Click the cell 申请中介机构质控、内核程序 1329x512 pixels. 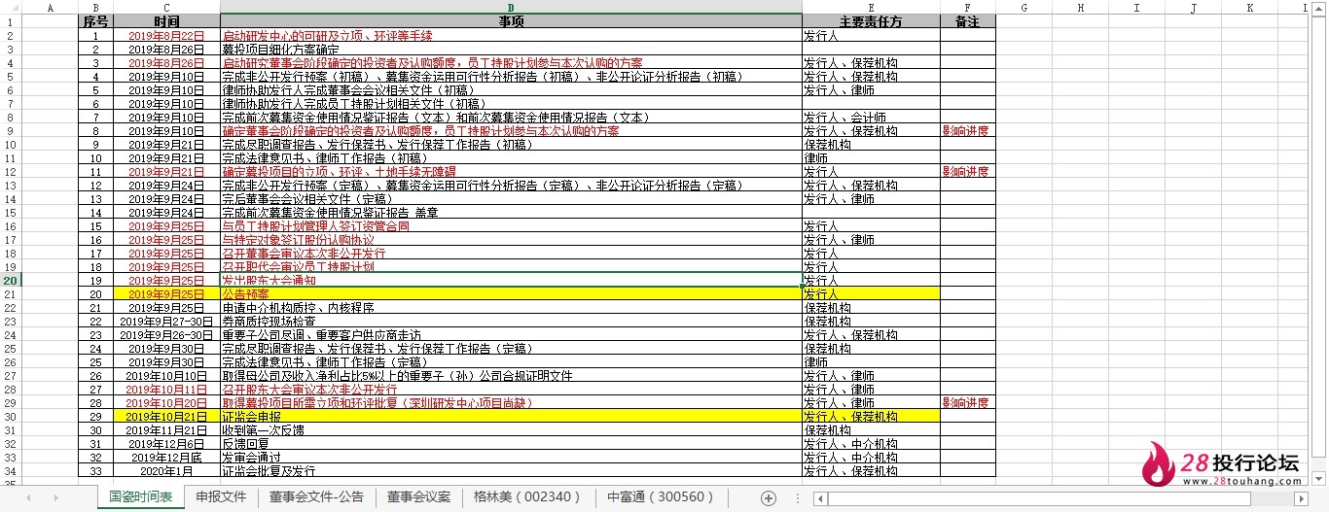[x=511, y=307]
